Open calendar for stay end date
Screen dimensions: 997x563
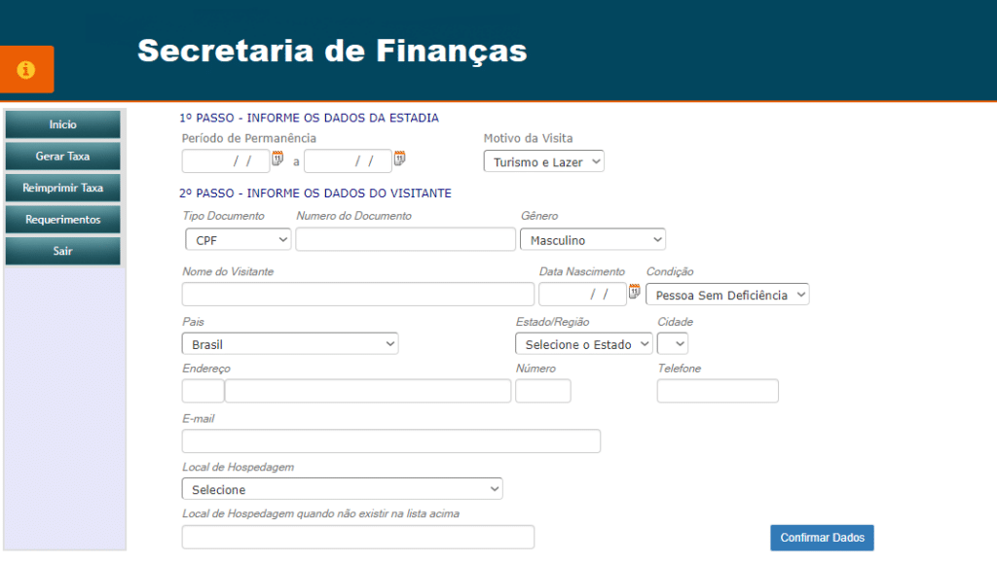(x=399, y=158)
